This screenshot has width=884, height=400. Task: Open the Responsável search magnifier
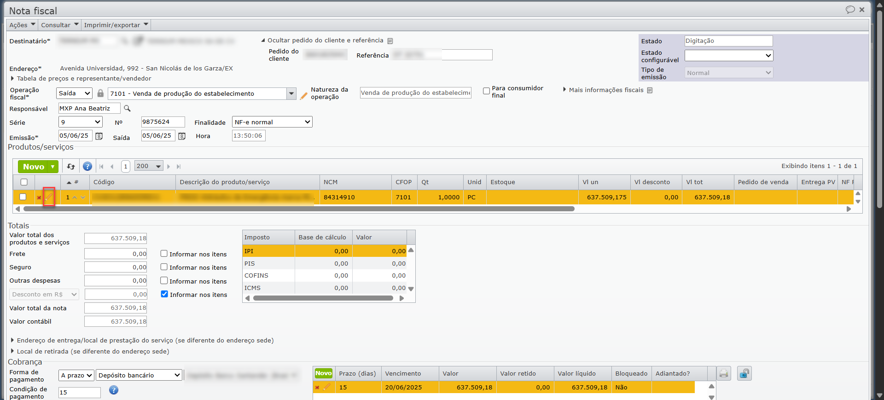click(127, 109)
